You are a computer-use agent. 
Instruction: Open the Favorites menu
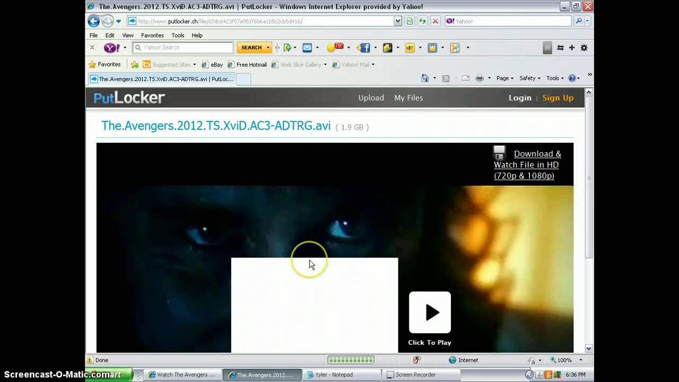click(152, 35)
